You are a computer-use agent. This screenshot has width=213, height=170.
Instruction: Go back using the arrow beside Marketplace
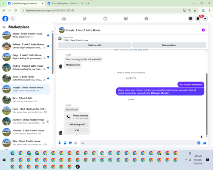click(5, 27)
